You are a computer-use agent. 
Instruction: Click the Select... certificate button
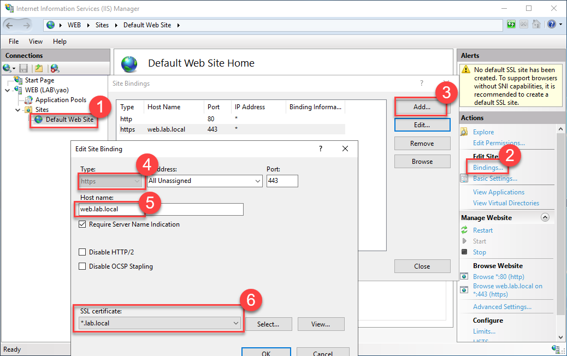(268, 324)
